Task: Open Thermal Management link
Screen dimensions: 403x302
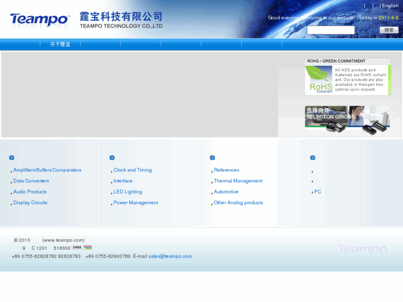Action: pos(238,181)
